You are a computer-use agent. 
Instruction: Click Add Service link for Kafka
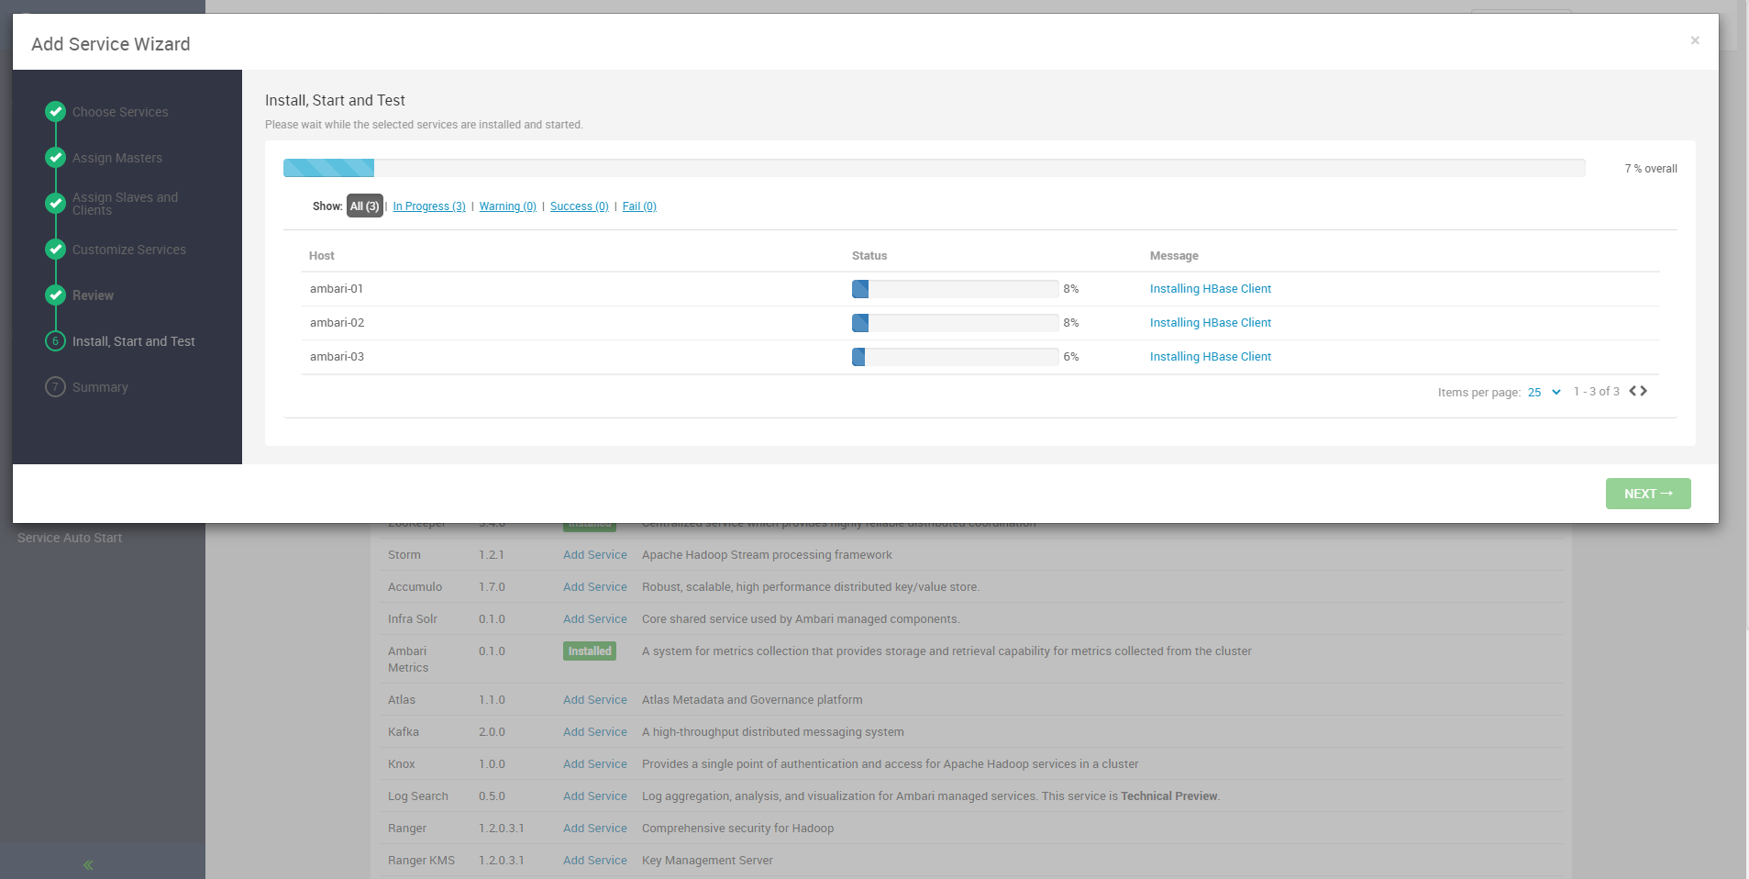[x=595, y=732]
